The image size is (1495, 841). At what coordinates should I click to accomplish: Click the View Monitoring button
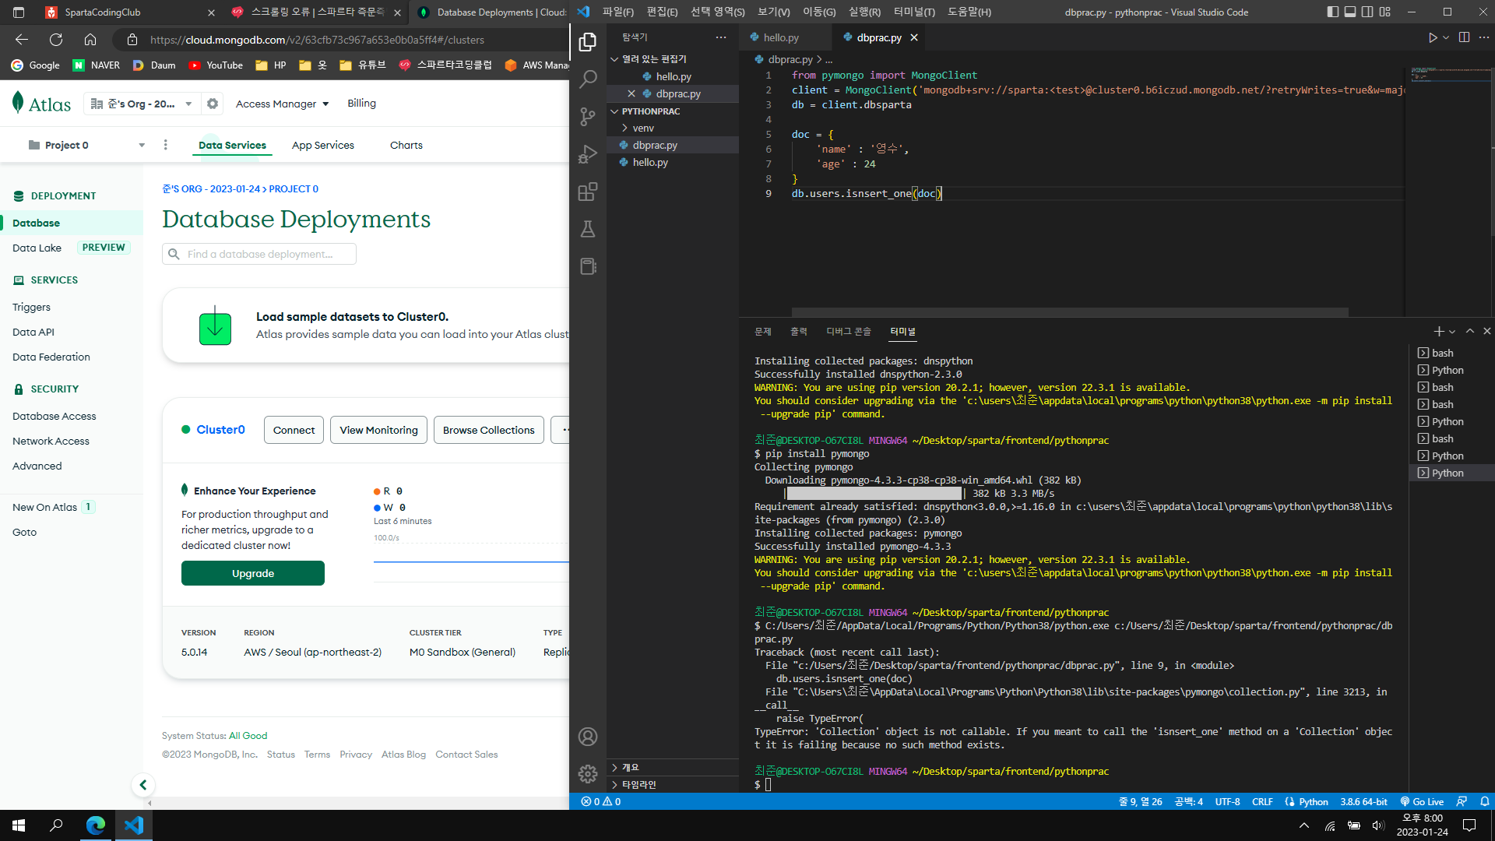click(x=378, y=430)
